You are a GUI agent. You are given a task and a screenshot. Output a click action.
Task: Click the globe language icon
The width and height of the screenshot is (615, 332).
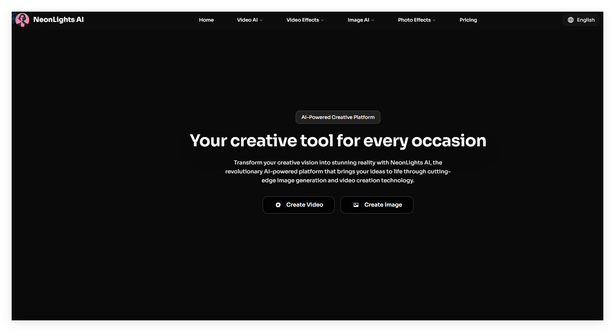(x=571, y=20)
